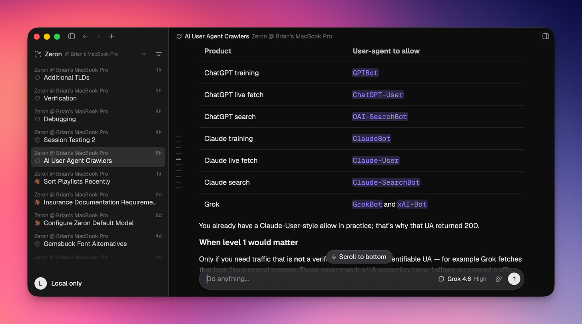Click the GPTBot user-agent code
Viewport: 582px width, 324px height.
[365, 73]
